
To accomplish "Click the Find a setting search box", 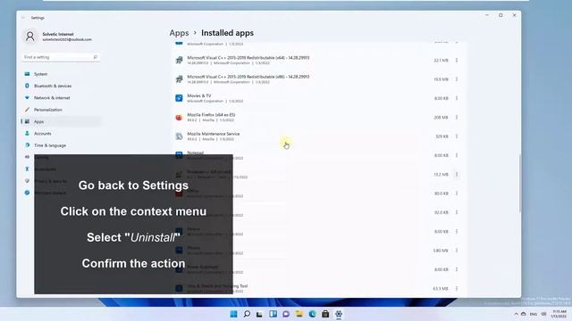I will click(x=61, y=57).
